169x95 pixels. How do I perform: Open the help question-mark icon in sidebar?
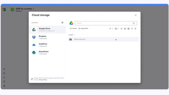pos(4,82)
